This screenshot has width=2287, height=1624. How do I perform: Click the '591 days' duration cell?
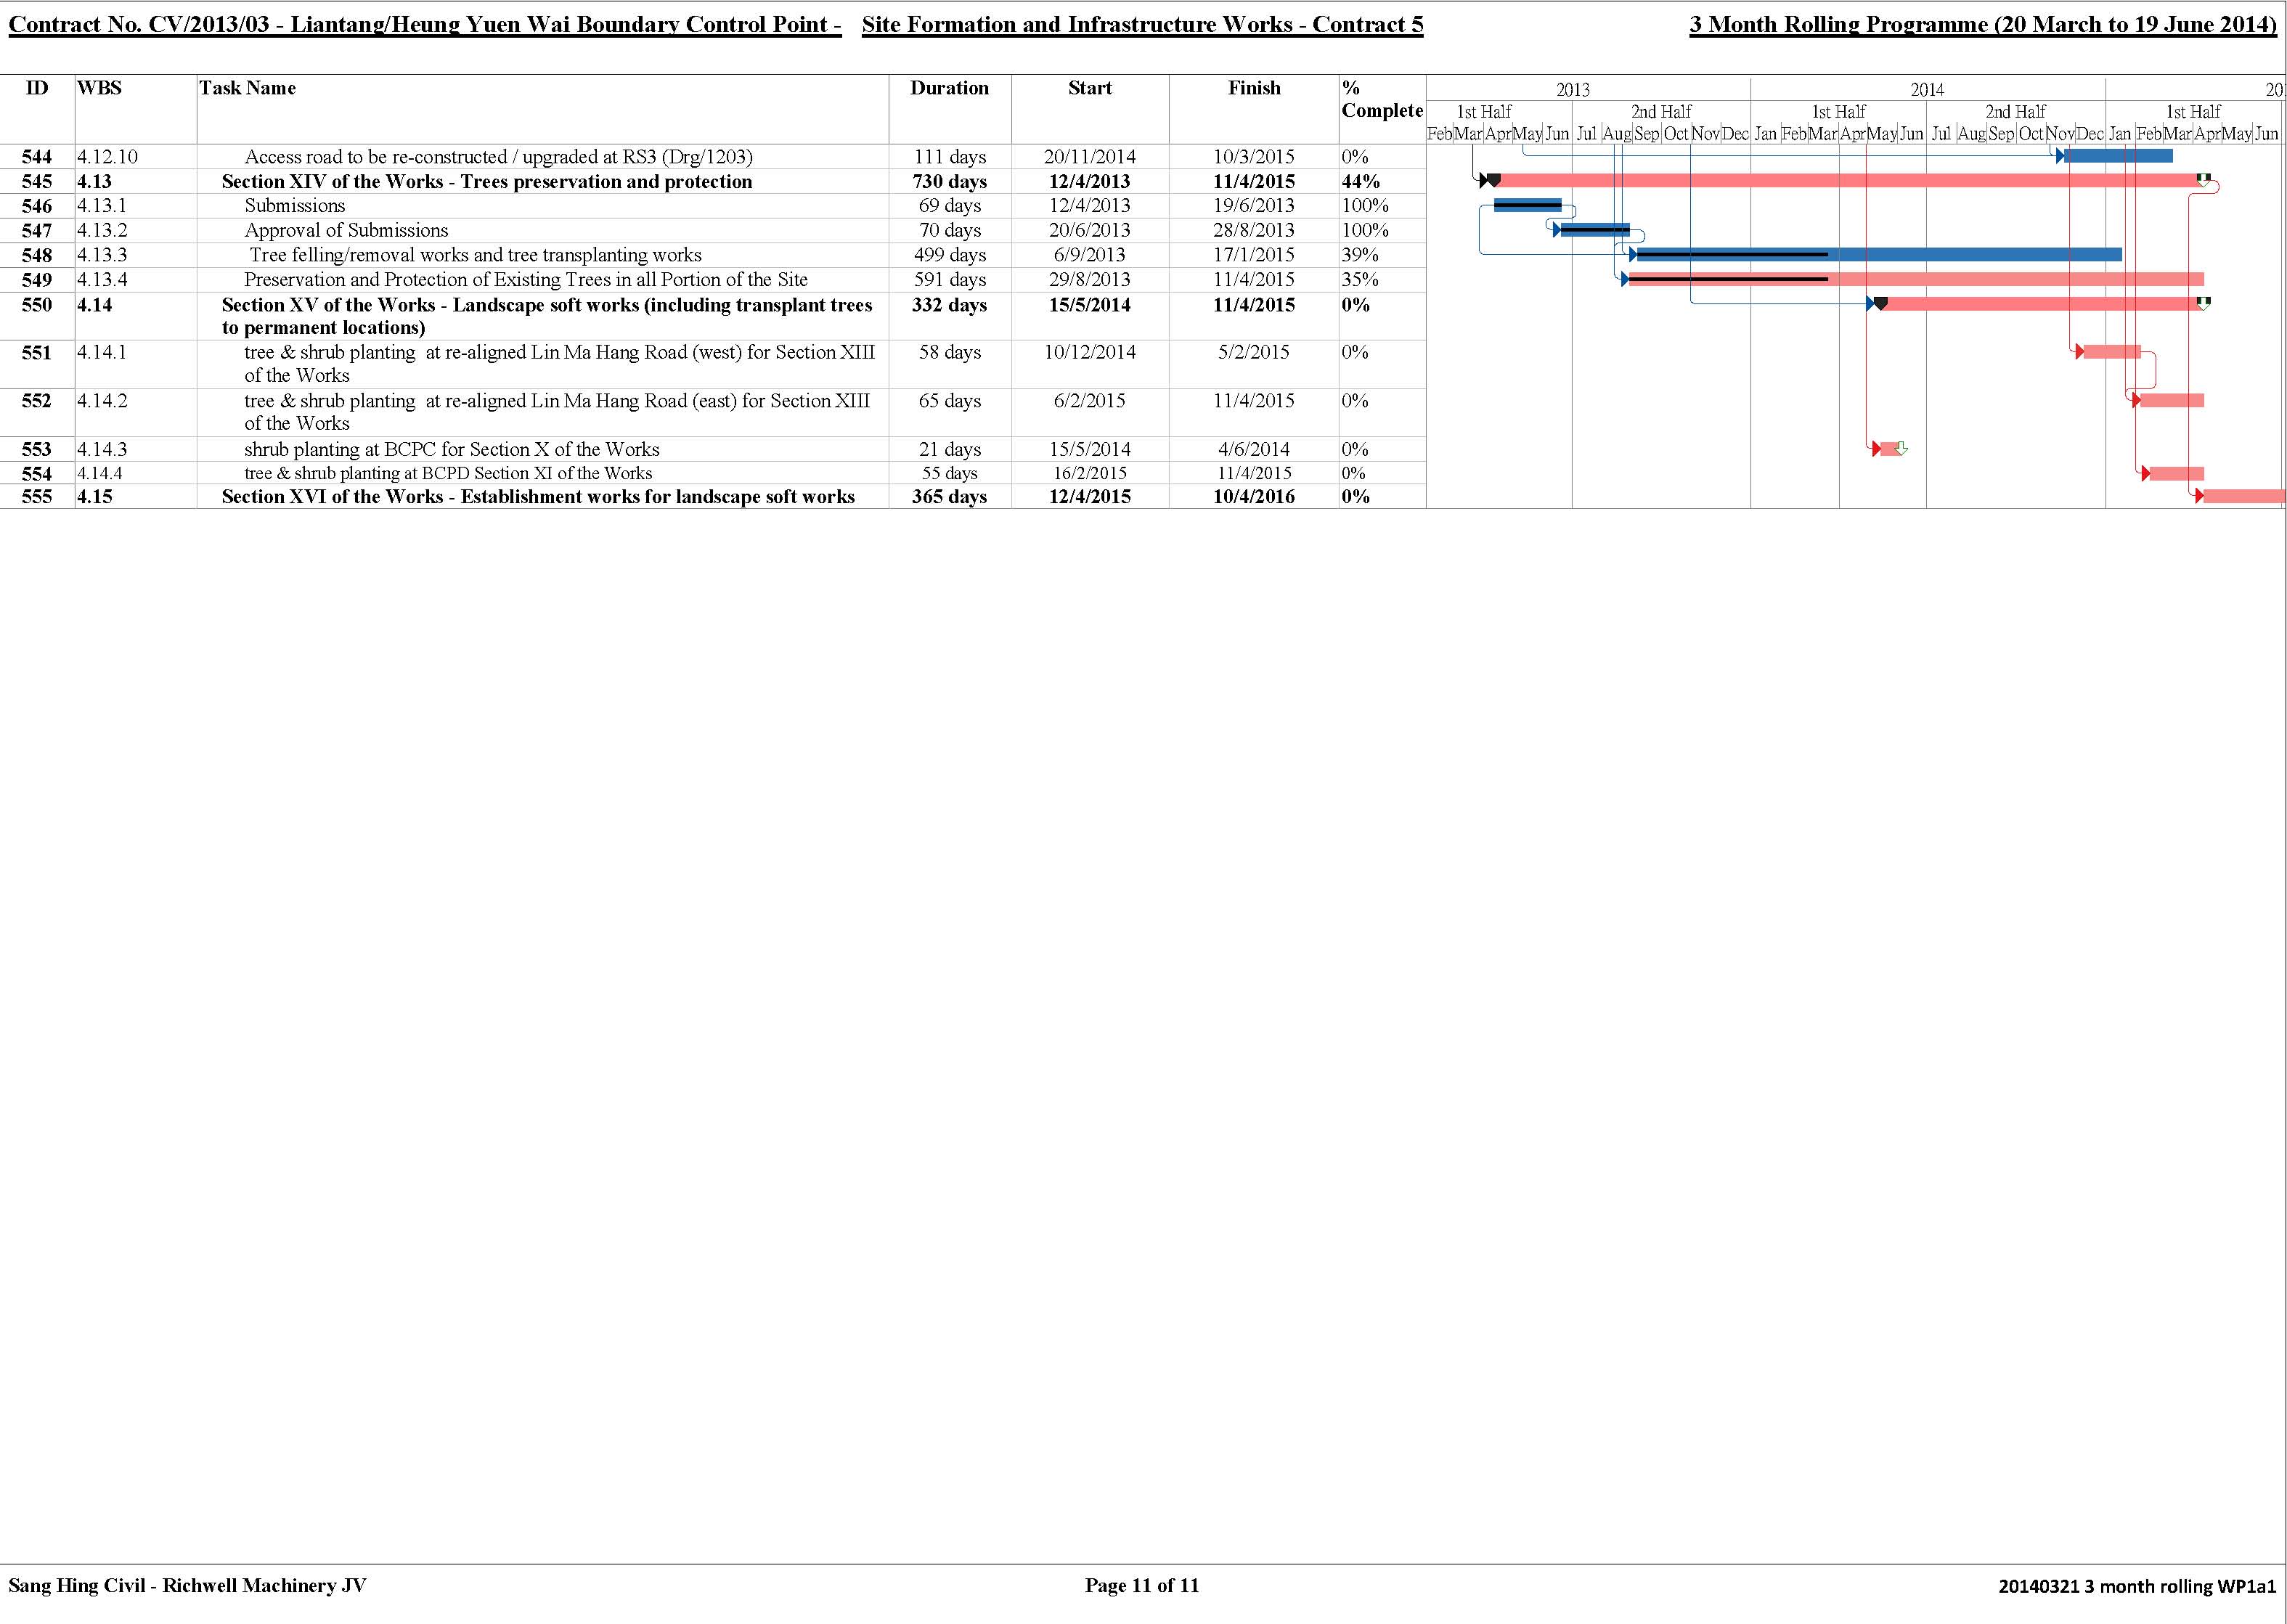pos(949,279)
